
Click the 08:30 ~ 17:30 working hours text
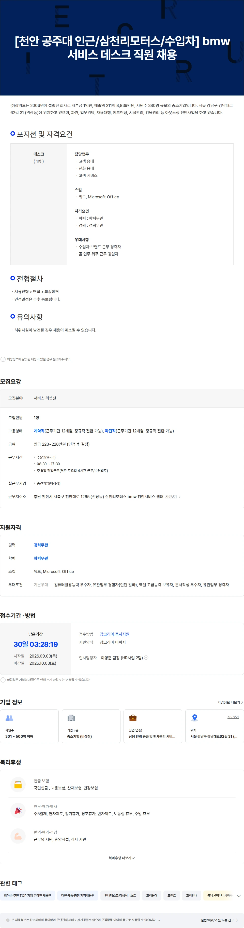pos(48,464)
